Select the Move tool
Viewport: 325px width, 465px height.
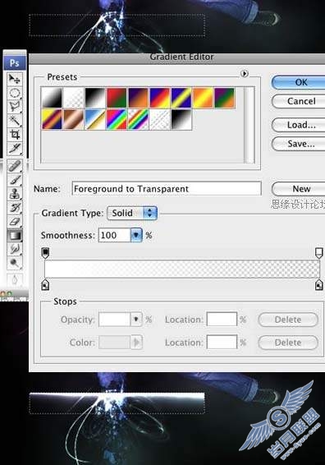[14, 79]
